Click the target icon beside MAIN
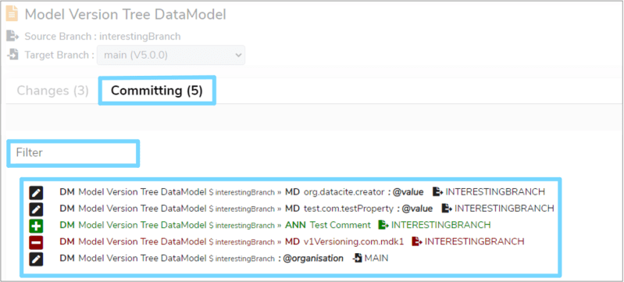The height and width of the screenshot is (282, 624). pyautogui.click(x=358, y=258)
